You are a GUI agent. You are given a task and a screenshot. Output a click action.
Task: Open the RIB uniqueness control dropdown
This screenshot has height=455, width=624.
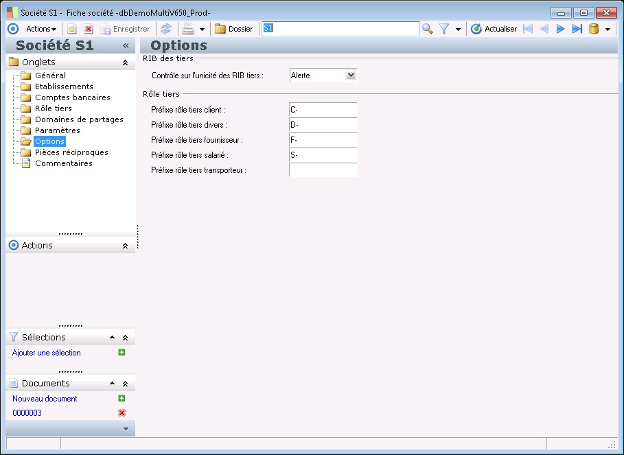point(351,75)
